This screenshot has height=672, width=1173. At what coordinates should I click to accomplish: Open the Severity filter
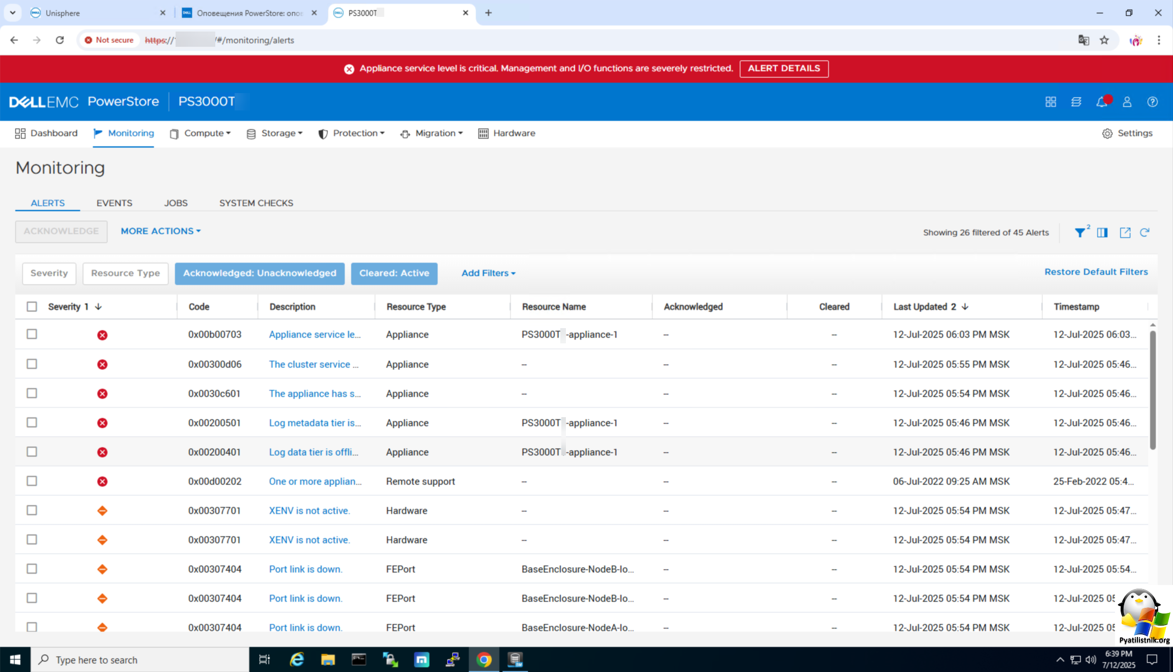pyautogui.click(x=49, y=273)
